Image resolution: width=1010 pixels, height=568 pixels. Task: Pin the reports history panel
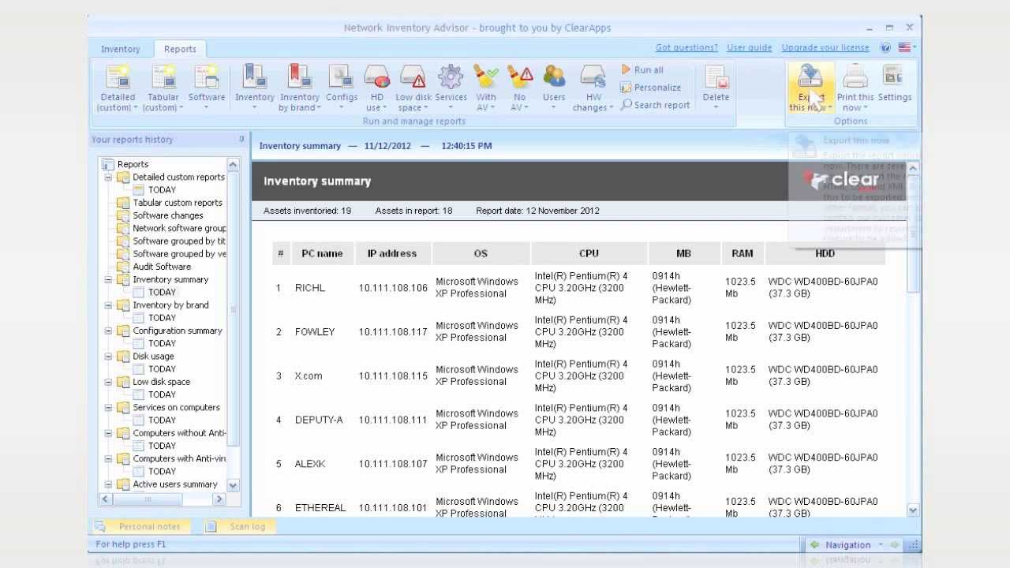(241, 139)
